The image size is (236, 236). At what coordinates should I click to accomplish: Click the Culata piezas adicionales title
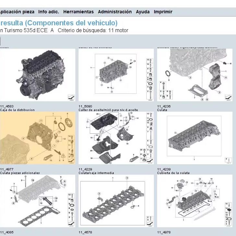coord(20,173)
